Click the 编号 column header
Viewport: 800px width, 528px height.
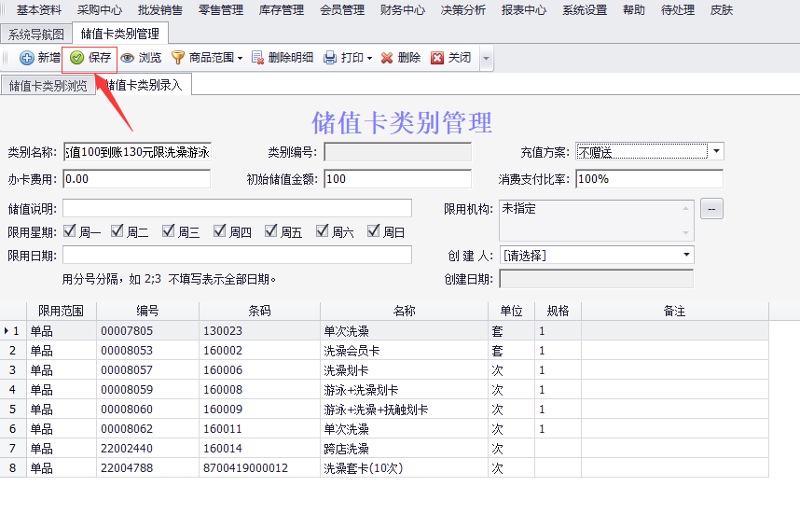147,311
